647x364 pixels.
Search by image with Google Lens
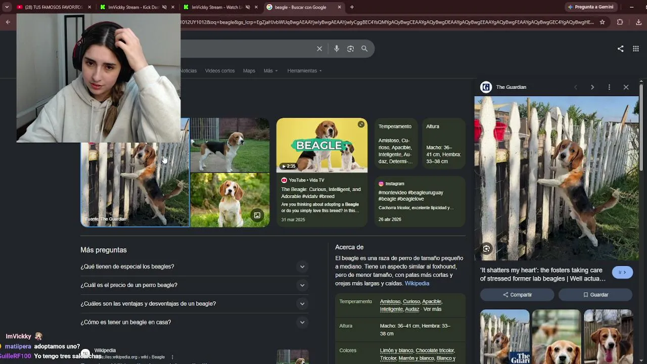point(350,49)
